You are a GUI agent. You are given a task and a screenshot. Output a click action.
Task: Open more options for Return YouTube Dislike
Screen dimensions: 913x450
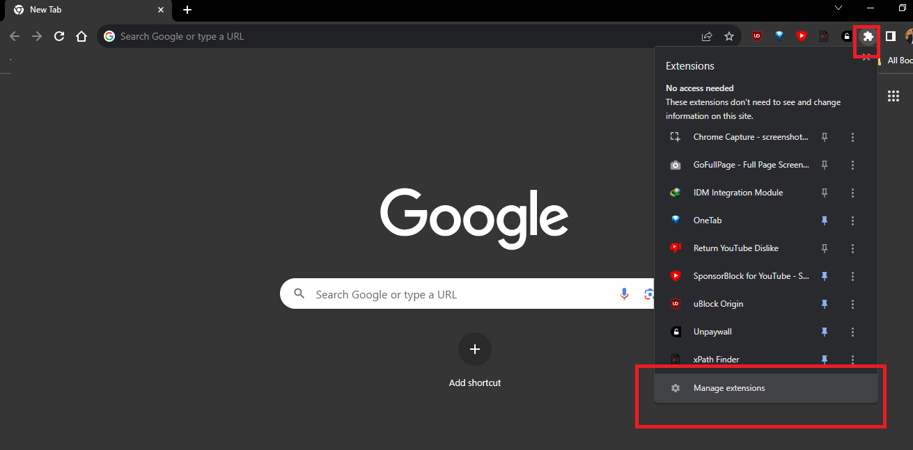(852, 248)
